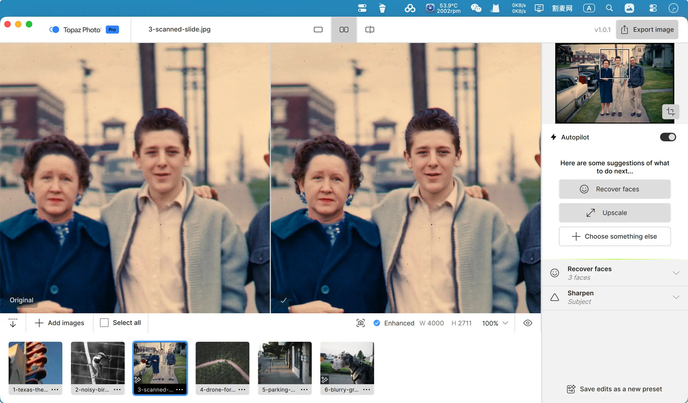The width and height of the screenshot is (688, 403).
Task: Toggle the Autopilot switch
Action: pos(668,137)
